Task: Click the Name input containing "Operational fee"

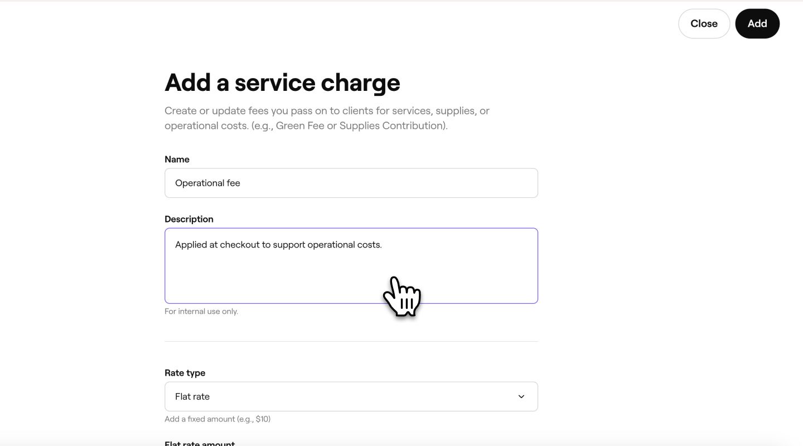Action: pyautogui.click(x=351, y=183)
